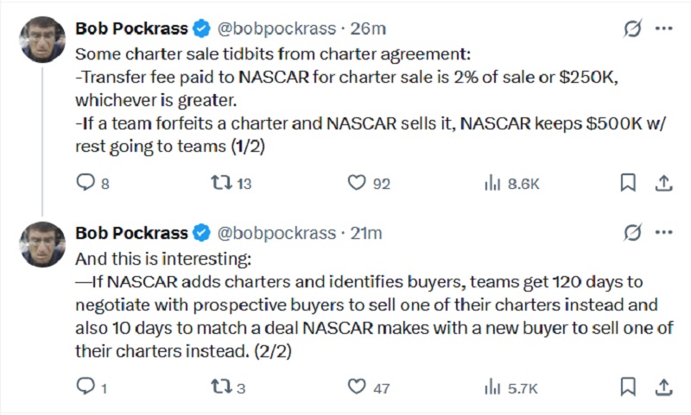Reply to the second tweet with 1 reply
The height and width of the screenshot is (415, 691).
[86, 388]
